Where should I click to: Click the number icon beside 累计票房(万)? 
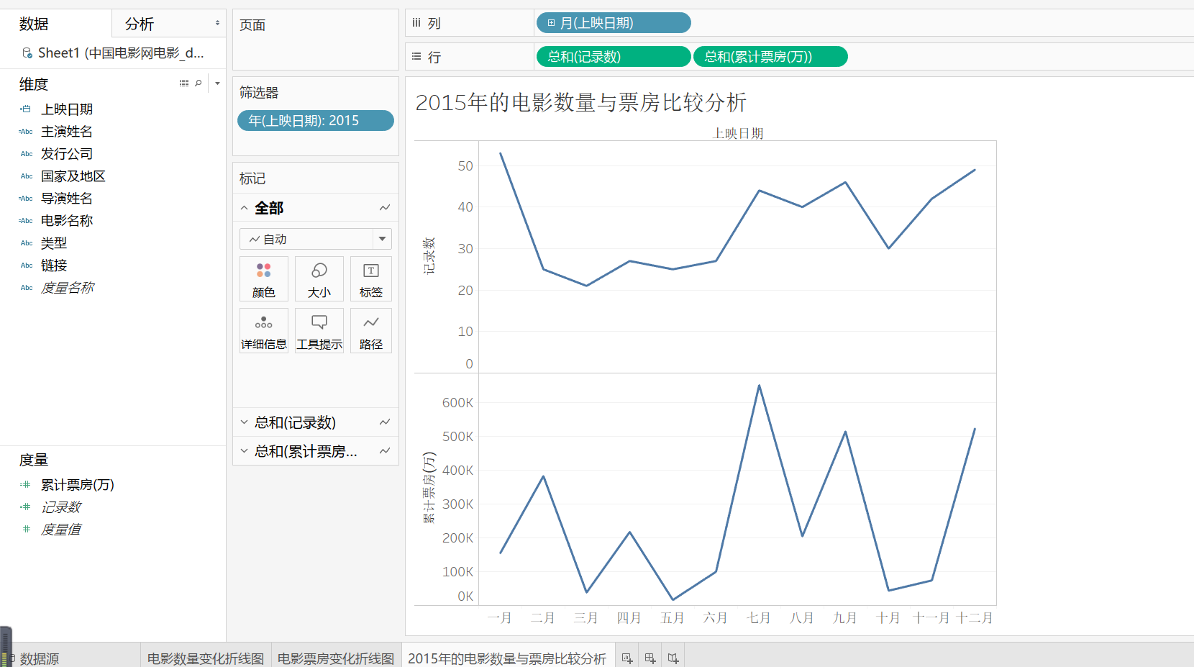click(26, 485)
